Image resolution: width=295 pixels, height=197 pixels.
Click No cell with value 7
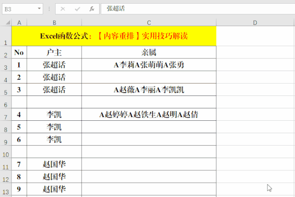19,164
